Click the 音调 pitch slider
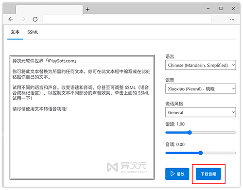 201,153
